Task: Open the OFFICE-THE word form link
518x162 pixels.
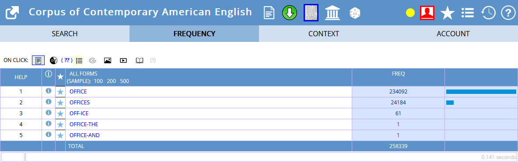Action: 84,124
